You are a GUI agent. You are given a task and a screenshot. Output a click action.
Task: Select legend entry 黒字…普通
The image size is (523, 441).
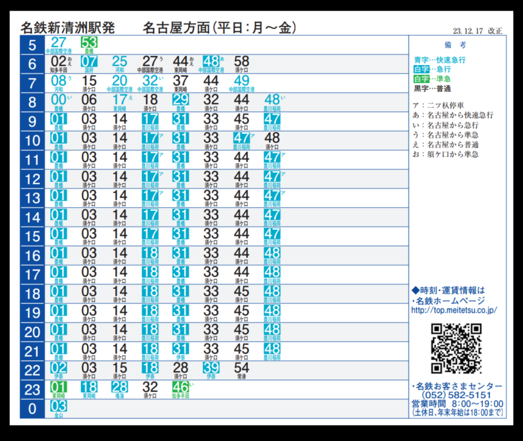pos(432,89)
